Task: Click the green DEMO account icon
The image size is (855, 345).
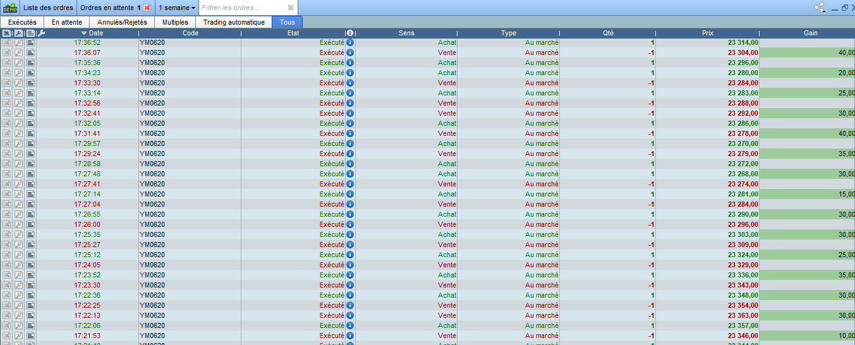Action: click(10, 8)
